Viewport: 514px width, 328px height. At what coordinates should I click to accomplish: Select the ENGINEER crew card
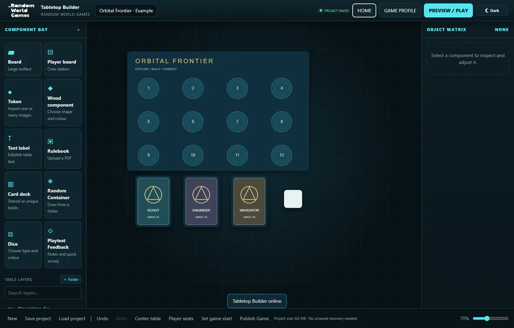(201, 201)
